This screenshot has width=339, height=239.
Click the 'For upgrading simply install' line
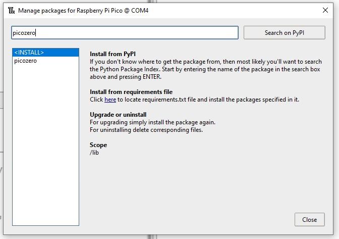click(152, 122)
